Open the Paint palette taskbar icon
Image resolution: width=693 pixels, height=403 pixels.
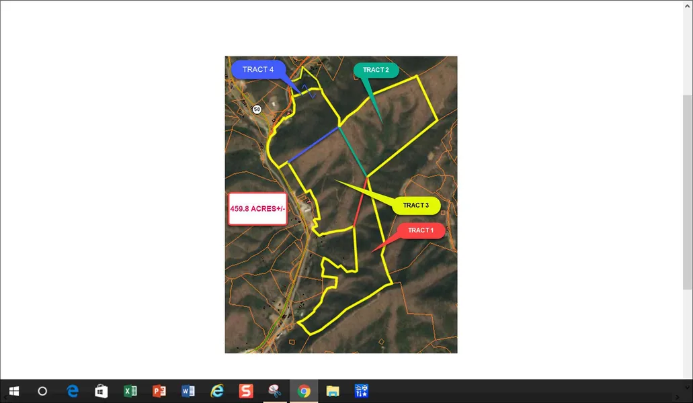[x=274, y=391]
